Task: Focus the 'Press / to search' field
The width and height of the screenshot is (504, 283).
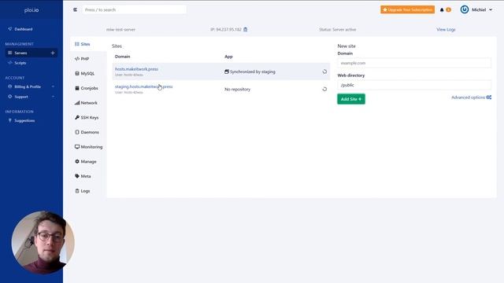Action: pos(134,9)
